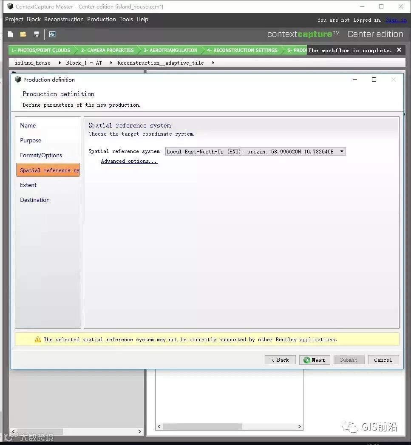This screenshot has height=445, width=411.
Task: Open the Block menu
Action: coord(34,19)
